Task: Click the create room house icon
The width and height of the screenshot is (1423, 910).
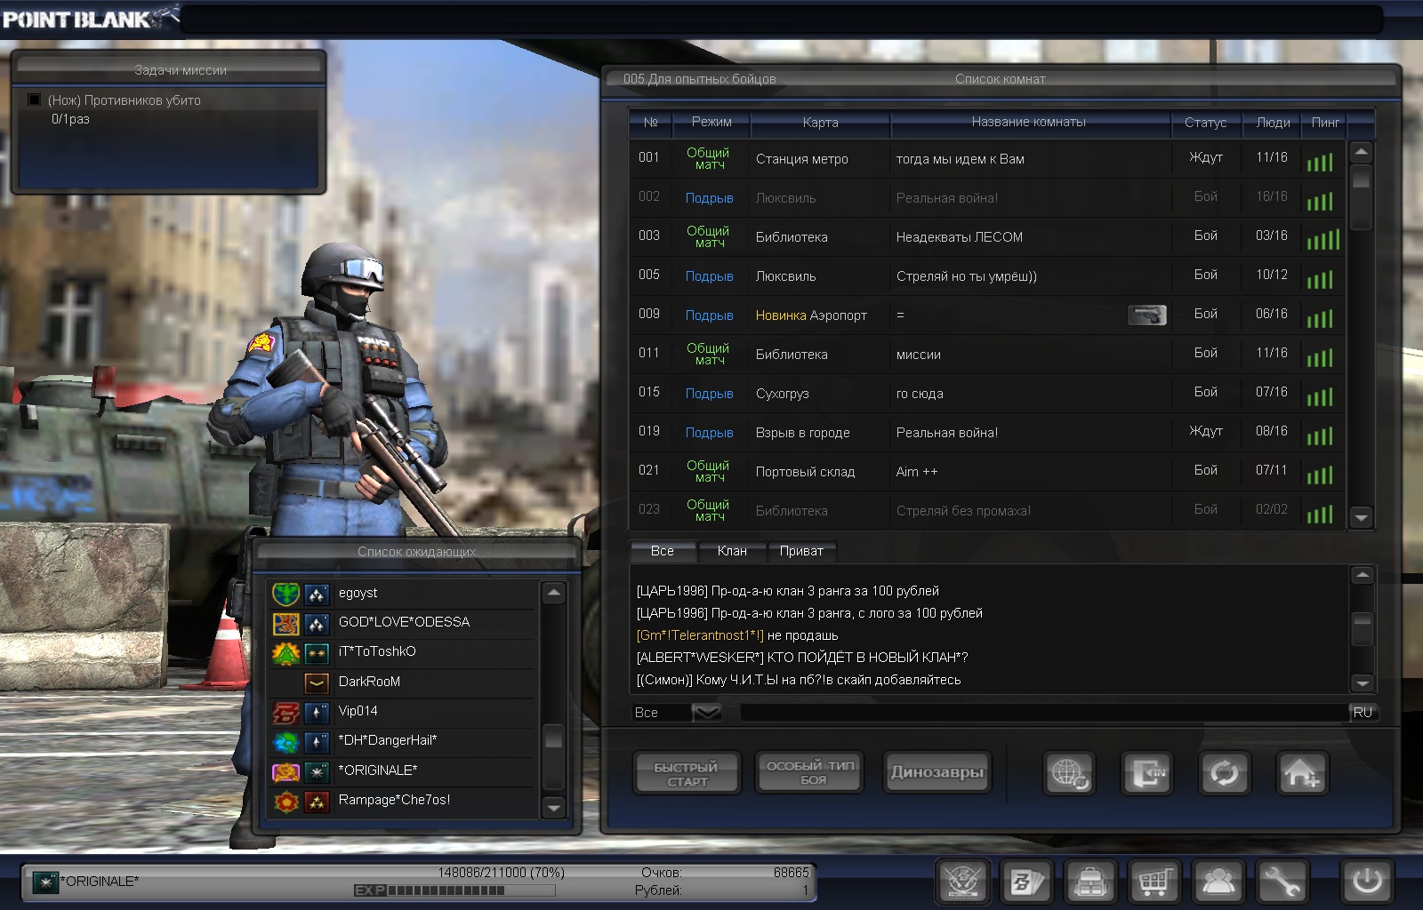Action: coord(1301,772)
